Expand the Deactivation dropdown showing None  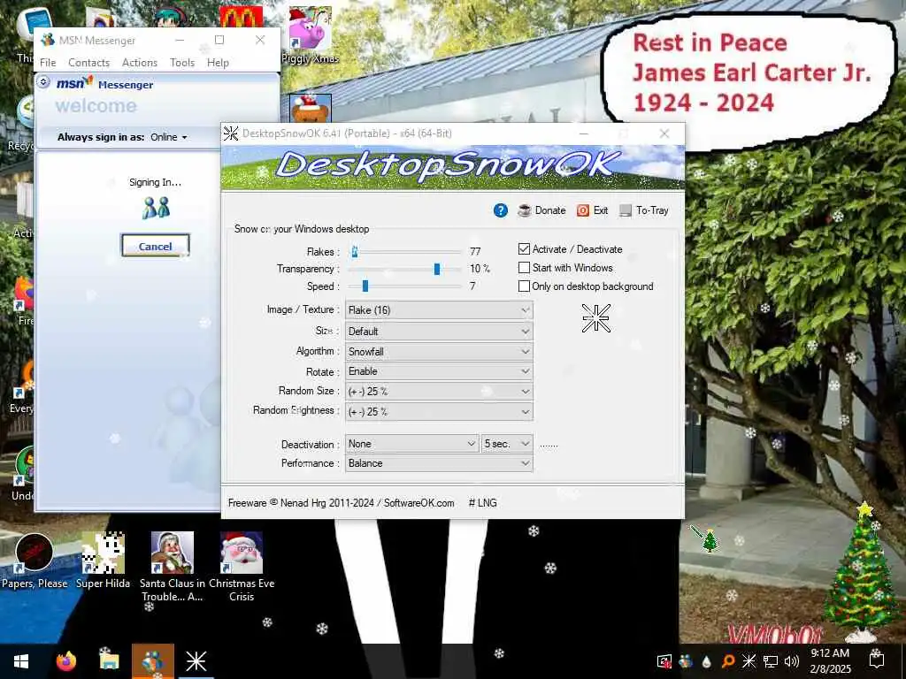[x=412, y=444]
